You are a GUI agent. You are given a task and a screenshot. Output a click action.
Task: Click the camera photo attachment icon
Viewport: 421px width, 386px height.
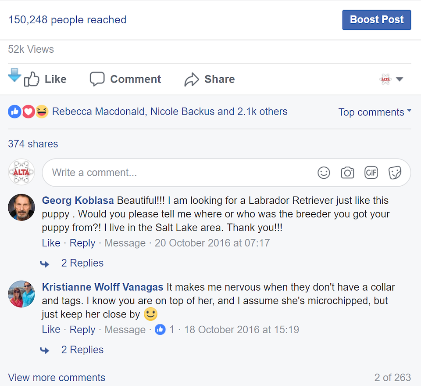tap(347, 173)
